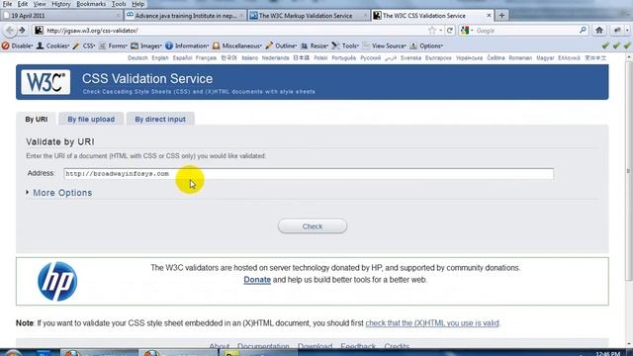Screen dimensions: 633x356
Task: Switch language to Svenska
Action: [410, 58]
